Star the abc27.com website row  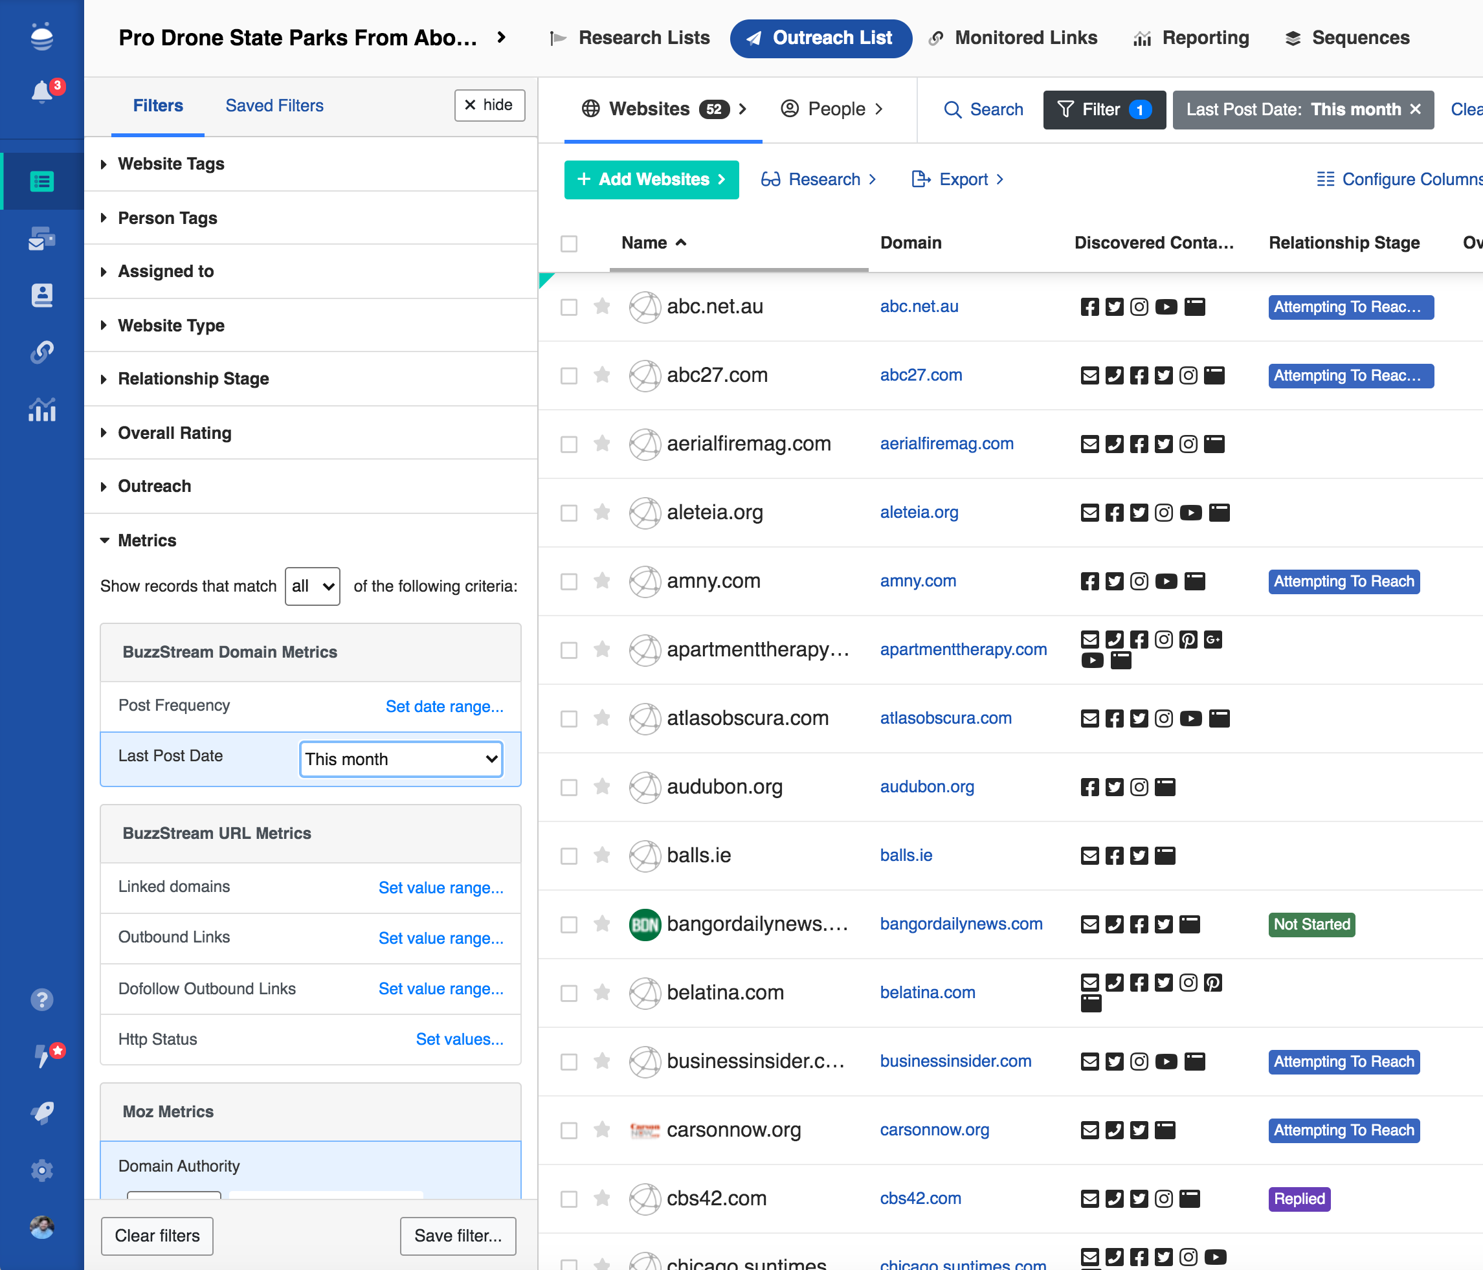click(x=602, y=374)
